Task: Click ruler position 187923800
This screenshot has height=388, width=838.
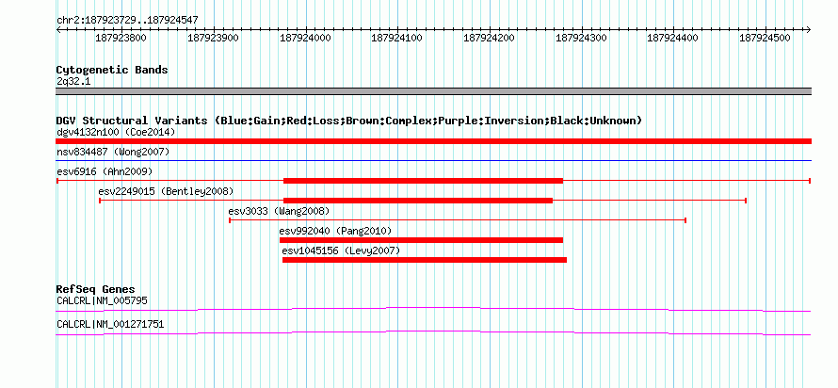Action: tap(121, 38)
